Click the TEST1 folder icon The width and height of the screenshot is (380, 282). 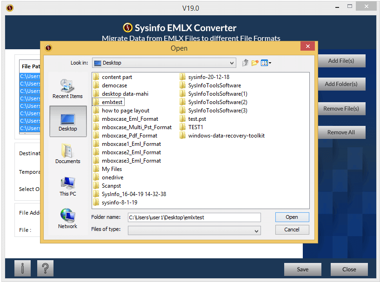(x=182, y=127)
